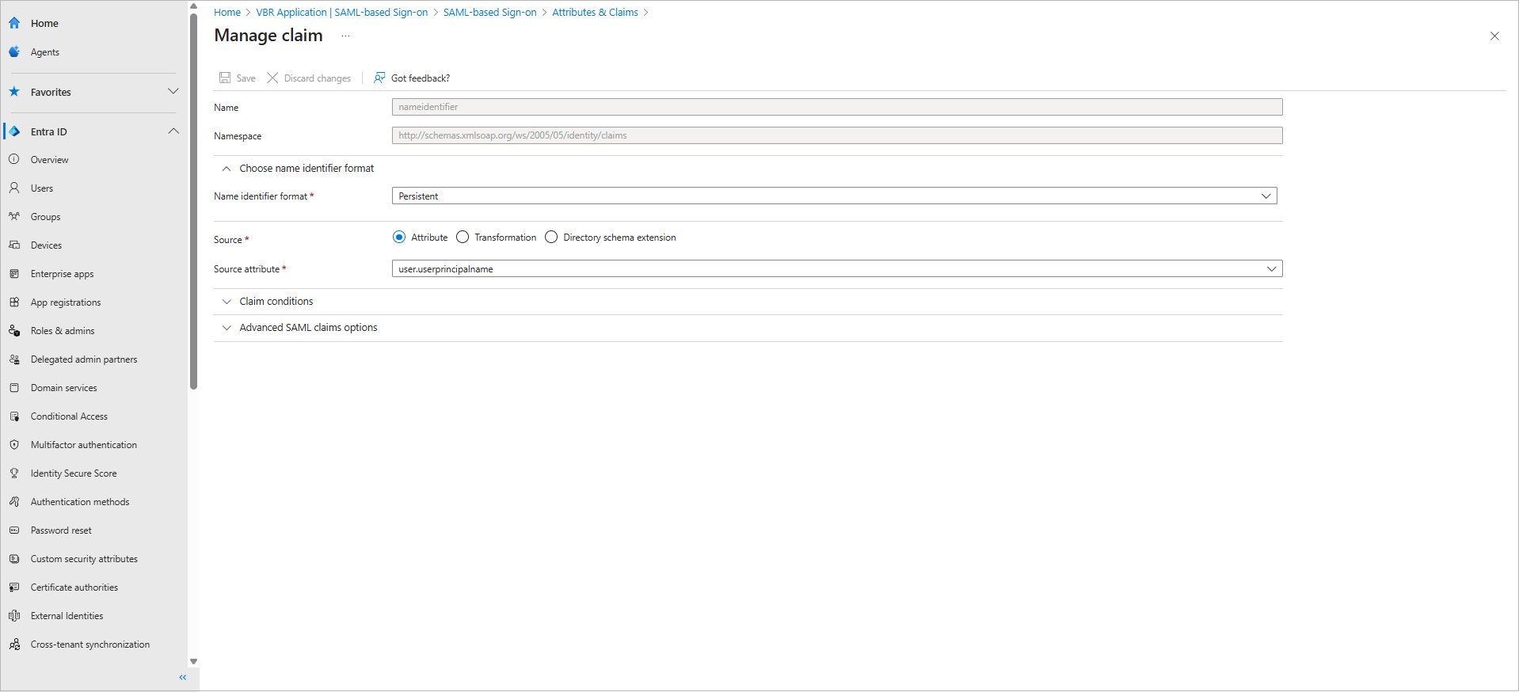This screenshot has width=1519, height=692.
Task: Click the Cross-tenant synchronization icon
Action: pyautogui.click(x=14, y=644)
